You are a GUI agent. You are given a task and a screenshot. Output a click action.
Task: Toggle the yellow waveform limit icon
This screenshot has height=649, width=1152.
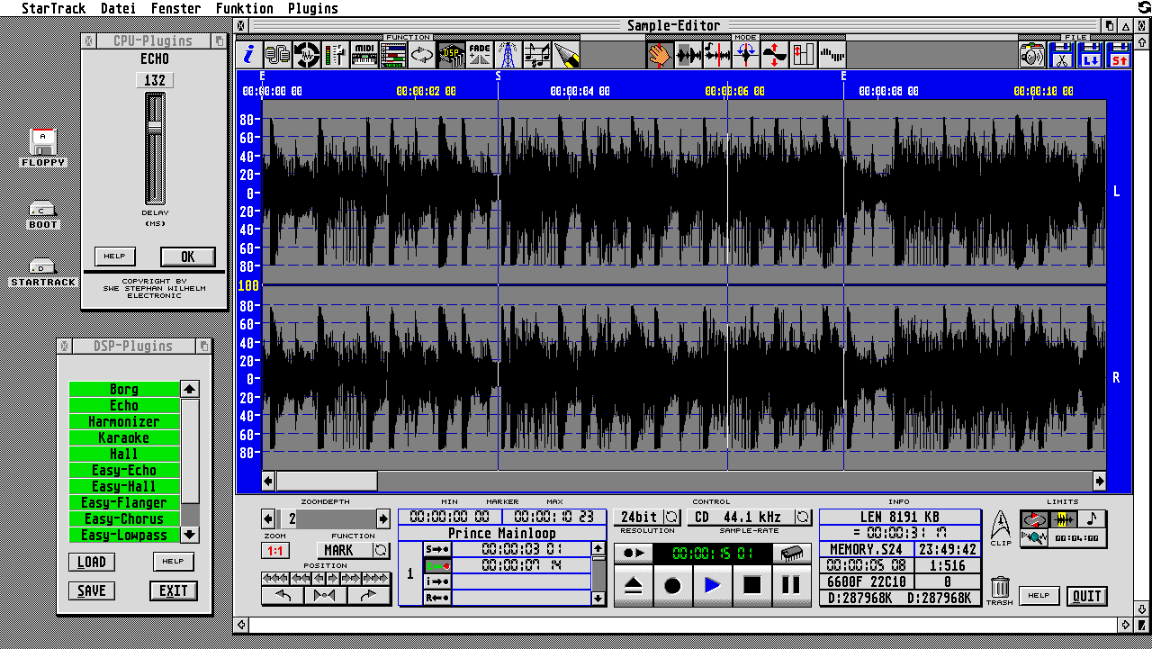tap(1064, 519)
